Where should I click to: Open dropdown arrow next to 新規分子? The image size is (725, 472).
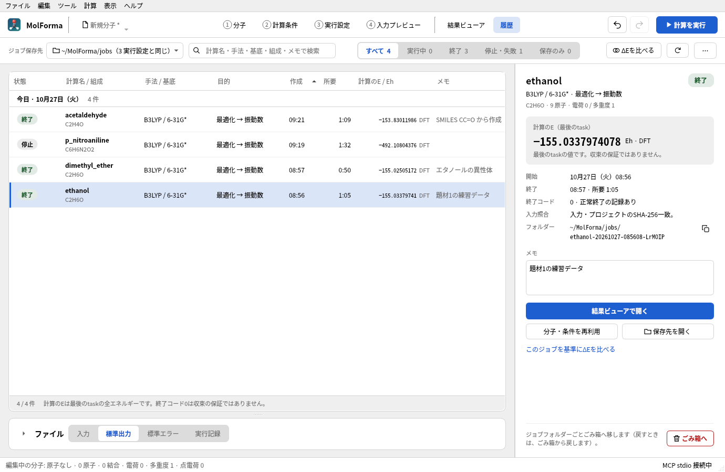126,29
